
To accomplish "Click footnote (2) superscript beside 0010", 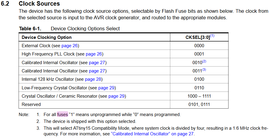I will (204, 61).
